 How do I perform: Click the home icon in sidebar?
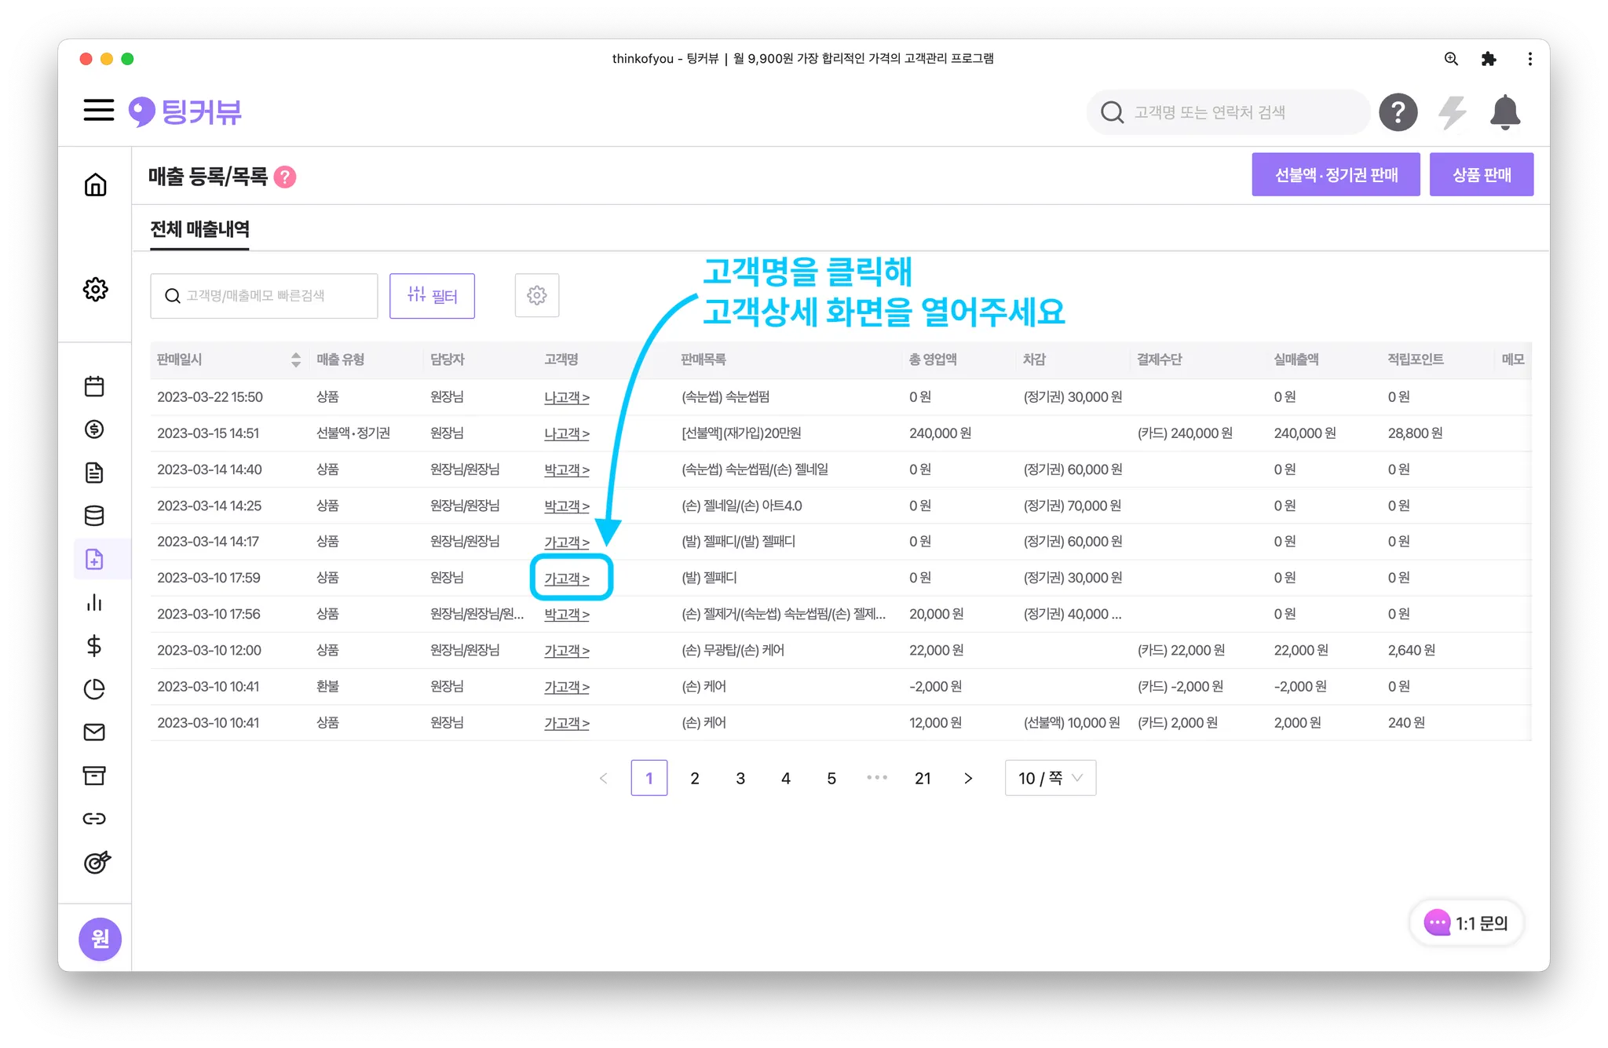pyautogui.click(x=95, y=184)
